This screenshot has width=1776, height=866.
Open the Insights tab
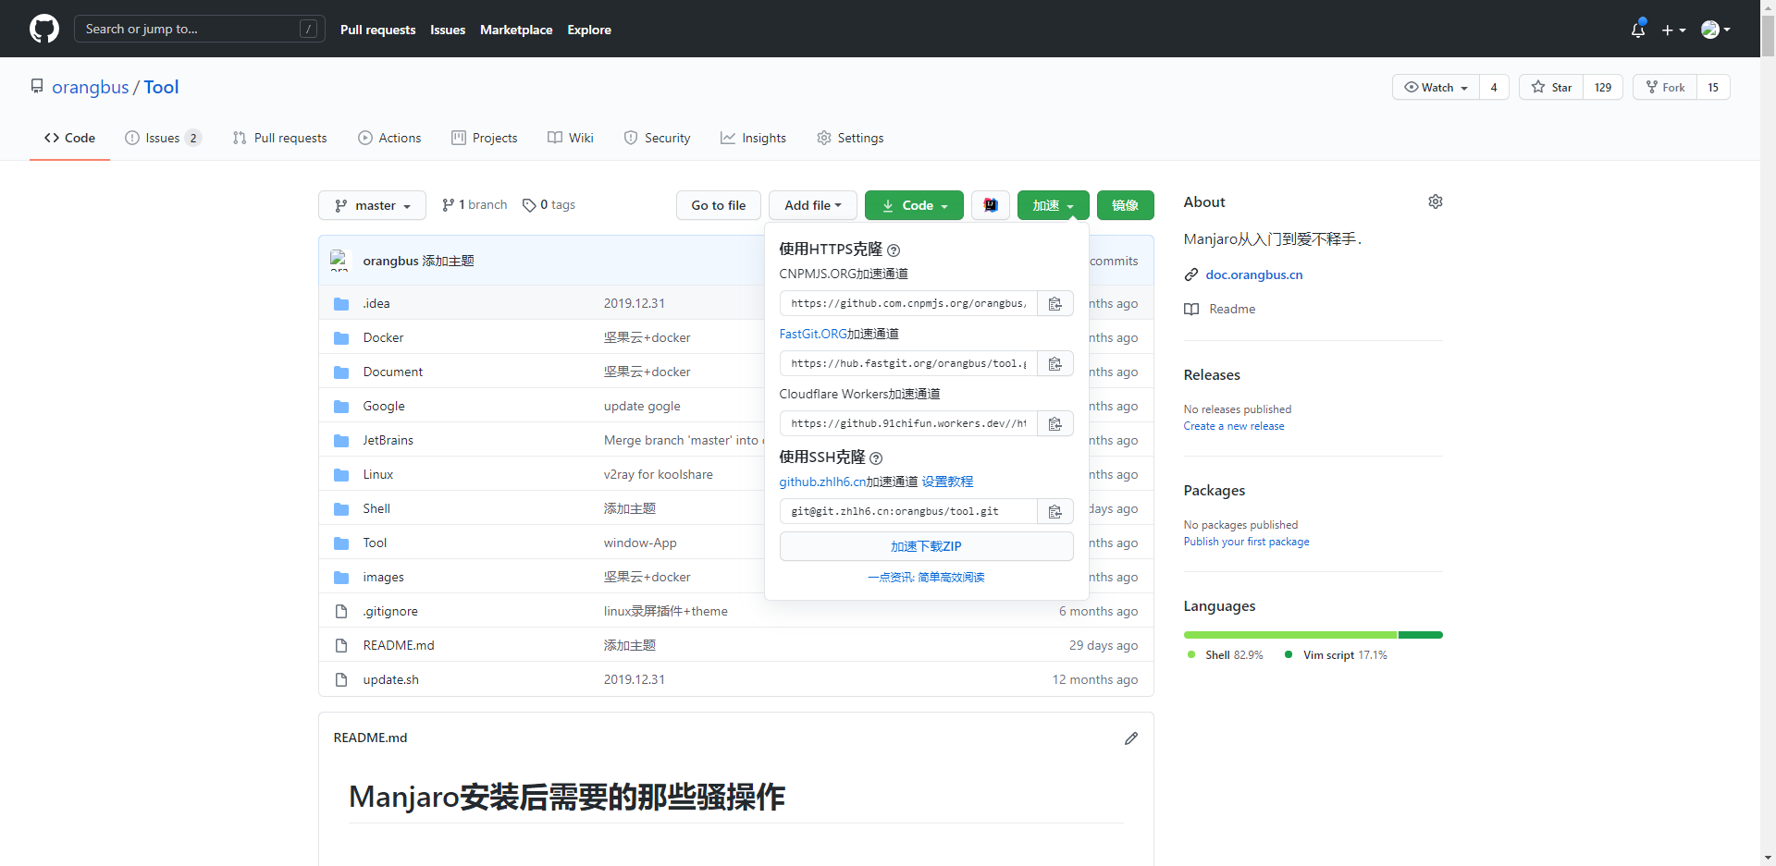pyautogui.click(x=753, y=138)
